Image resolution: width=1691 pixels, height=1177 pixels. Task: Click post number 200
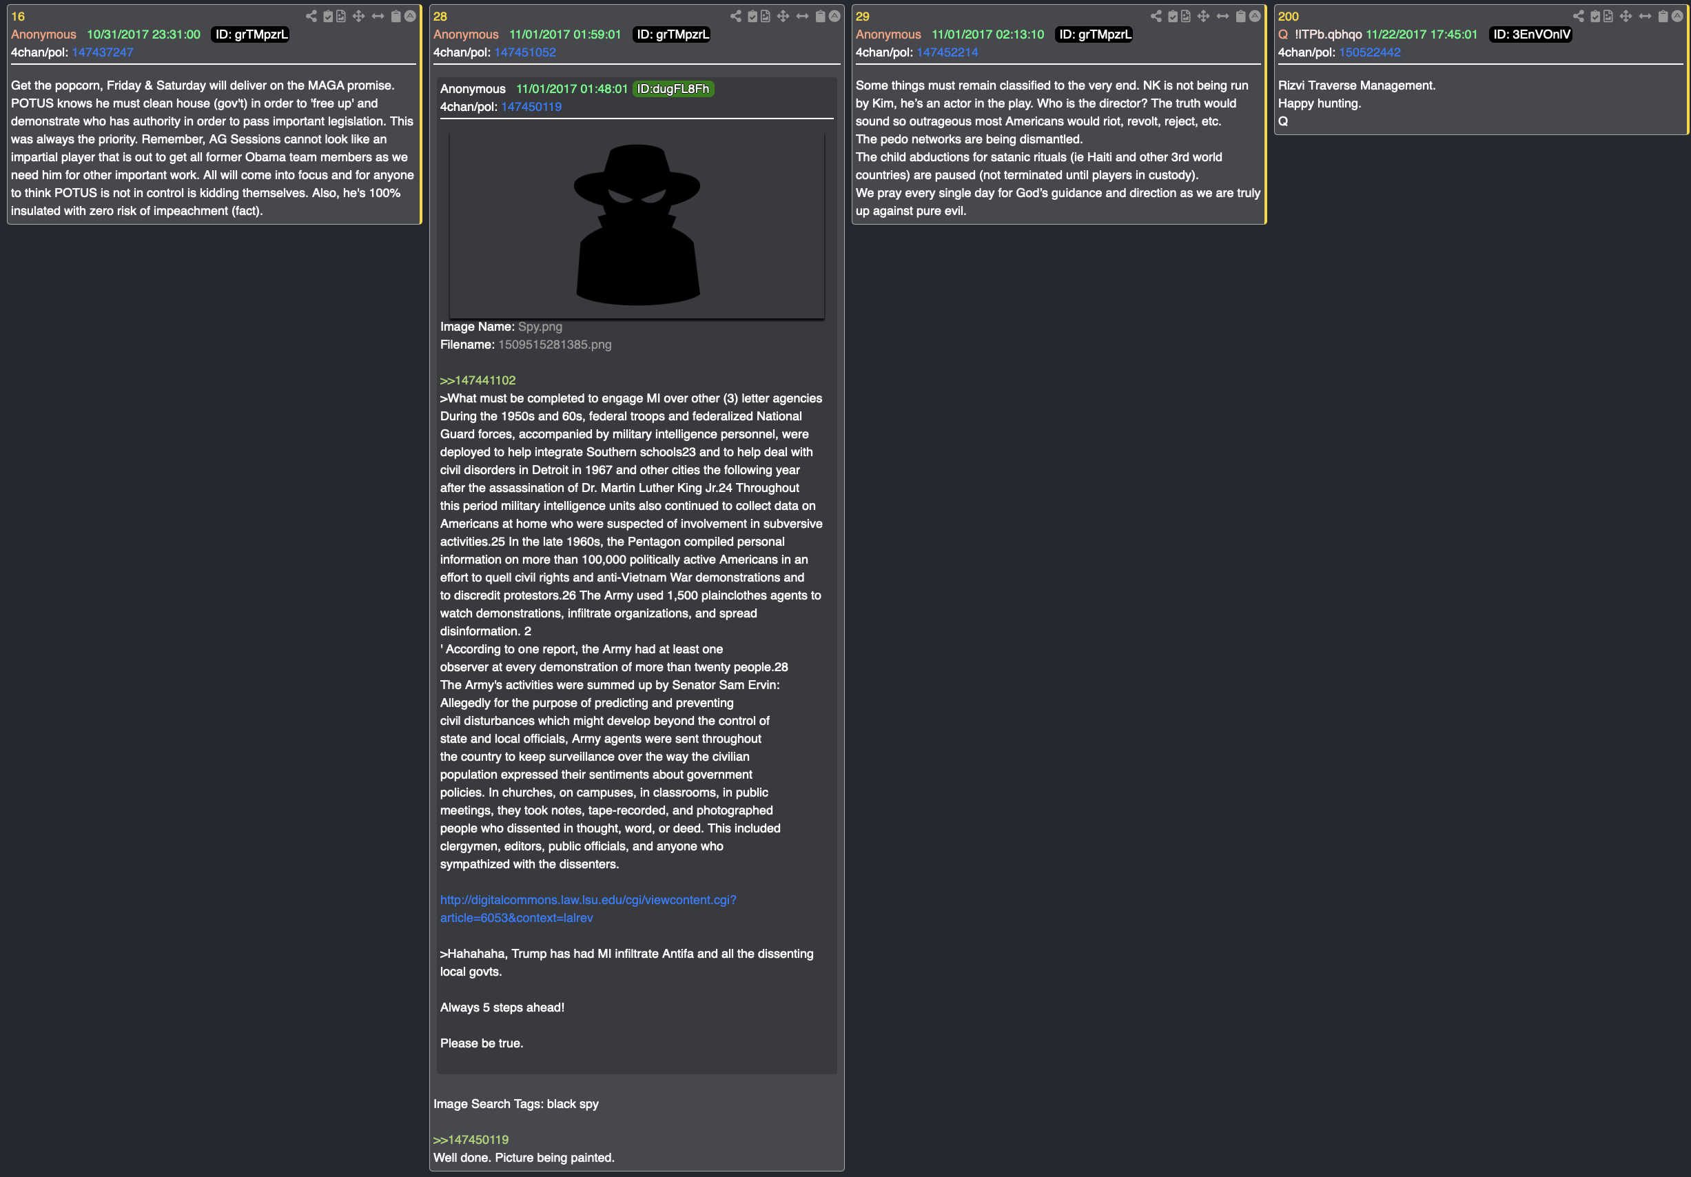pos(1288,17)
